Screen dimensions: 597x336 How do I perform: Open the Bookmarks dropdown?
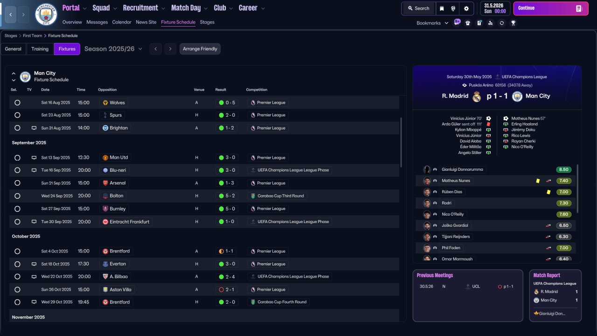[x=432, y=23]
